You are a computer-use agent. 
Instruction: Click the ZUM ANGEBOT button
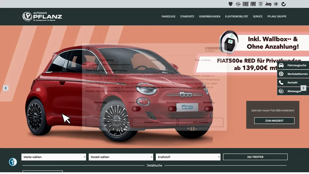coord(274,121)
